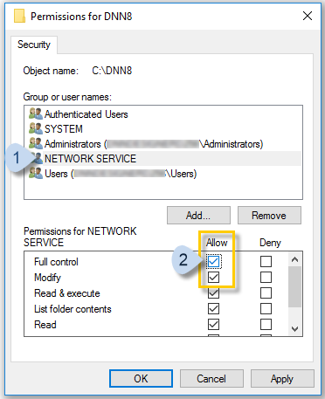Select SYSTEM in the group list
325x399 pixels.
(64, 128)
